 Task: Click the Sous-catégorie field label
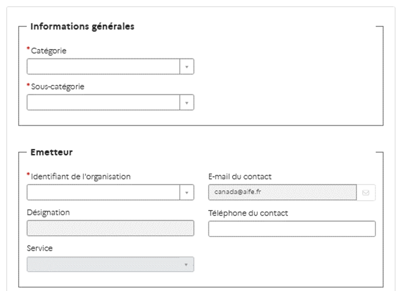[57, 87]
